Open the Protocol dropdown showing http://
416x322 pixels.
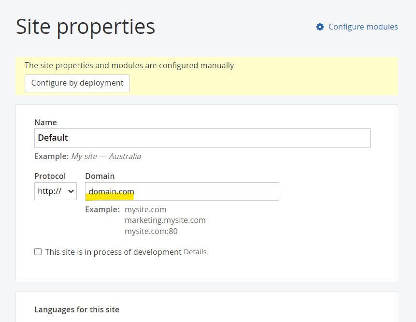[56, 191]
